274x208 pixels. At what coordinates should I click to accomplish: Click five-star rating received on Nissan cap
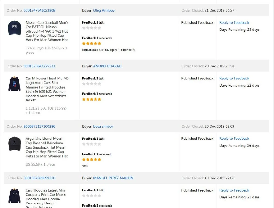(92, 43)
